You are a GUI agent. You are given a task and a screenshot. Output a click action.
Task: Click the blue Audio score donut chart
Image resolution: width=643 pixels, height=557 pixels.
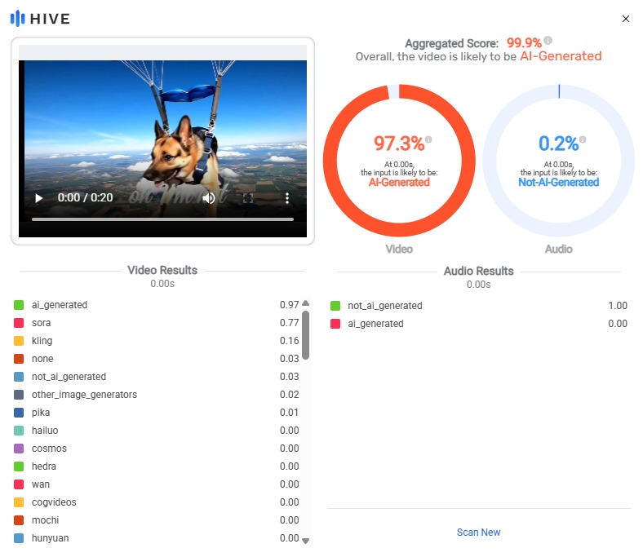[558, 161]
